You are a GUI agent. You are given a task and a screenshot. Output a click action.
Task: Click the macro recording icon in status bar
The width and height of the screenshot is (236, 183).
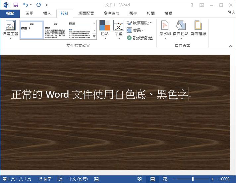point(96,179)
